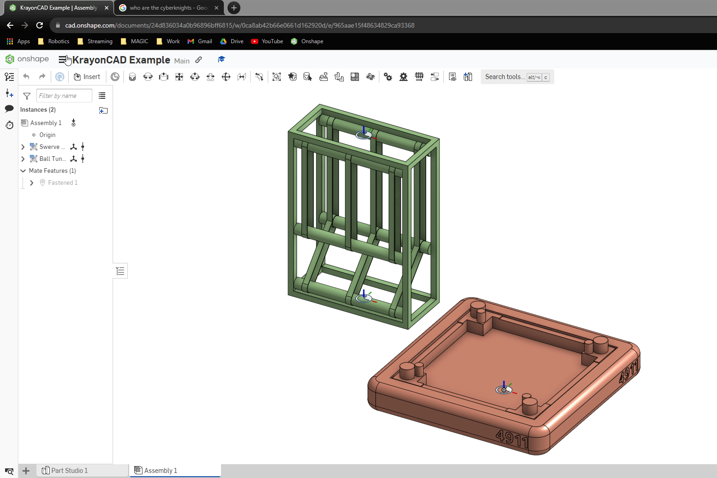Switch to the Part Studio 1 tab

69,470
